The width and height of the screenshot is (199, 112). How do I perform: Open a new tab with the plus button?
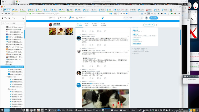[x=176, y=10]
